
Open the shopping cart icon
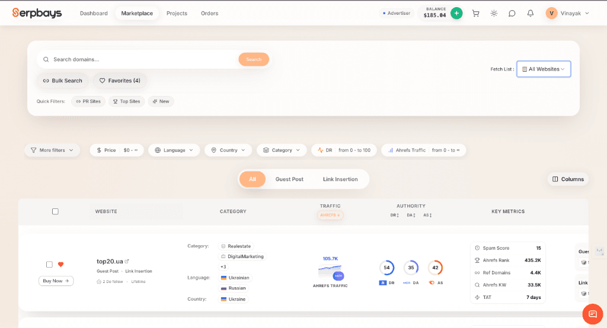coord(475,13)
